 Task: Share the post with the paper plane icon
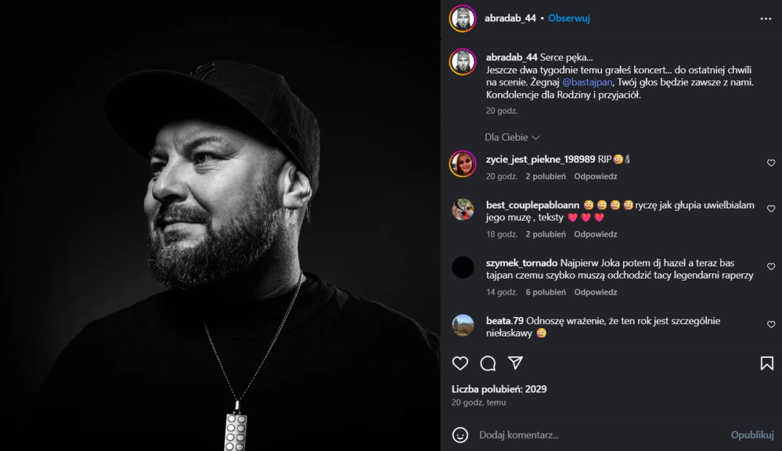[x=515, y=362]
